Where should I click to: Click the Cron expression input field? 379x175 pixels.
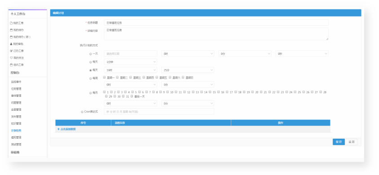click(159, 112)
